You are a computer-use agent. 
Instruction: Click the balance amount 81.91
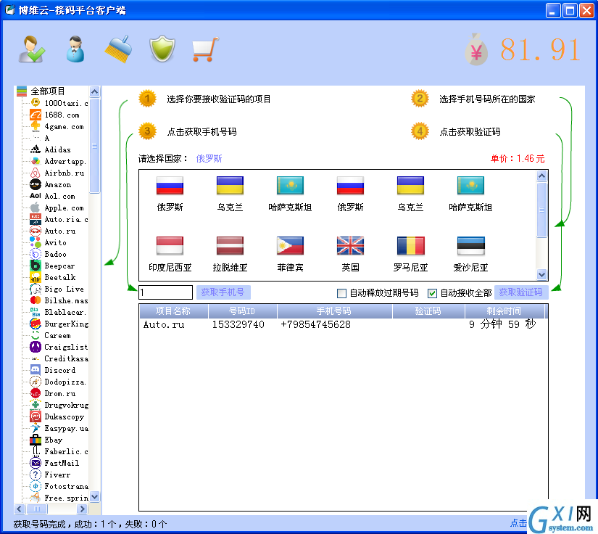pos(541,49)
